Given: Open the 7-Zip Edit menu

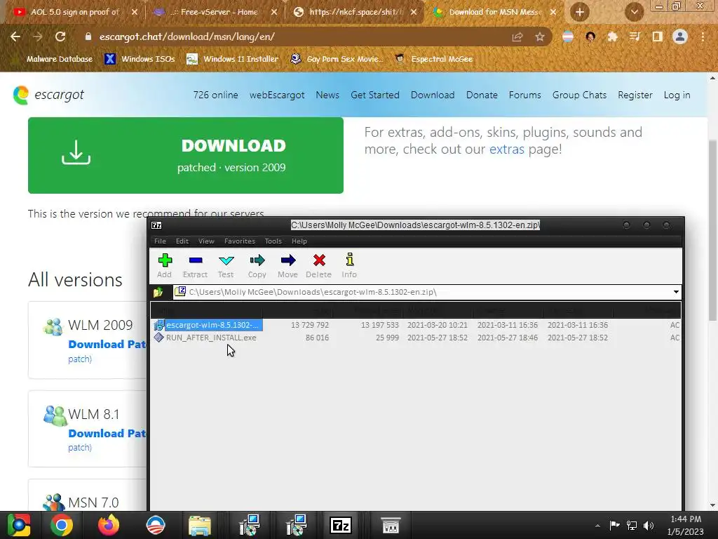Looking at the screenshot, I should (x=182, y=241).
